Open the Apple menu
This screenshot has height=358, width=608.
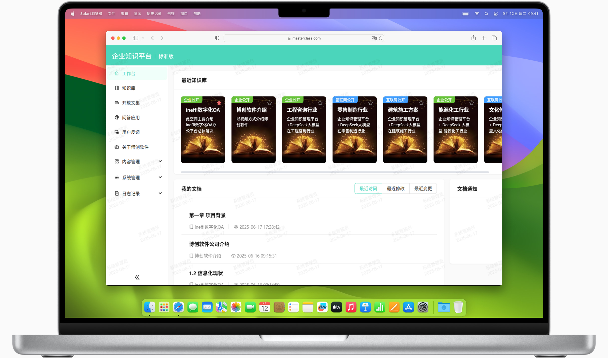(73, 14)
